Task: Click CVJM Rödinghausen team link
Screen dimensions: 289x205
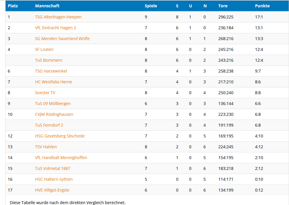Action: [x=54, y=114]
